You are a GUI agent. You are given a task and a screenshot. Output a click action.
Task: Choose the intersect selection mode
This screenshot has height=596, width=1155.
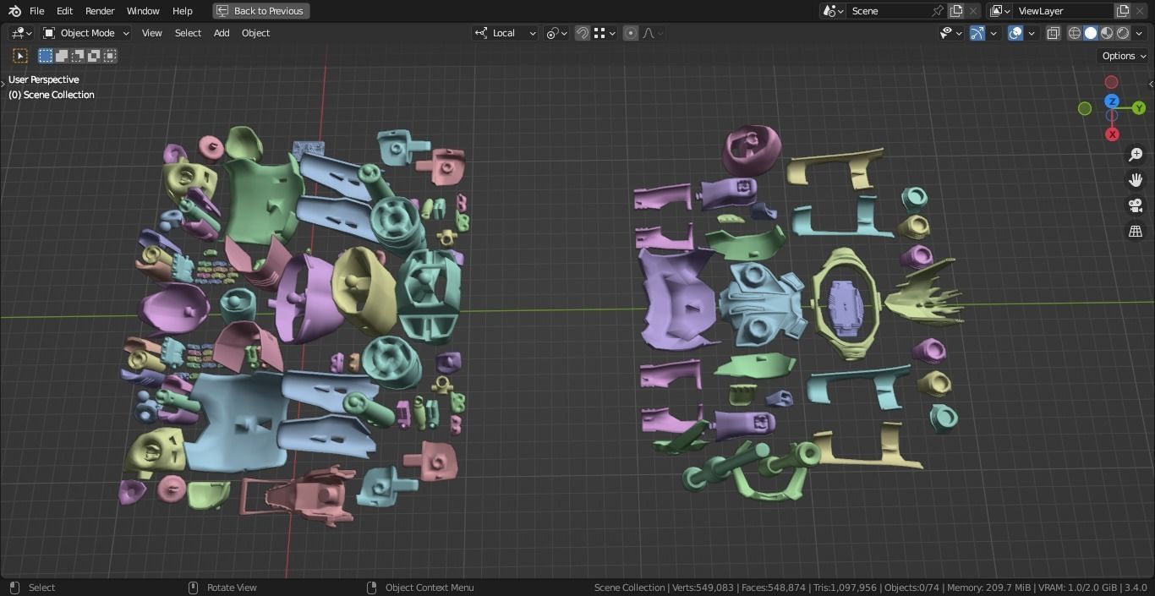click(x=110, y=56)
